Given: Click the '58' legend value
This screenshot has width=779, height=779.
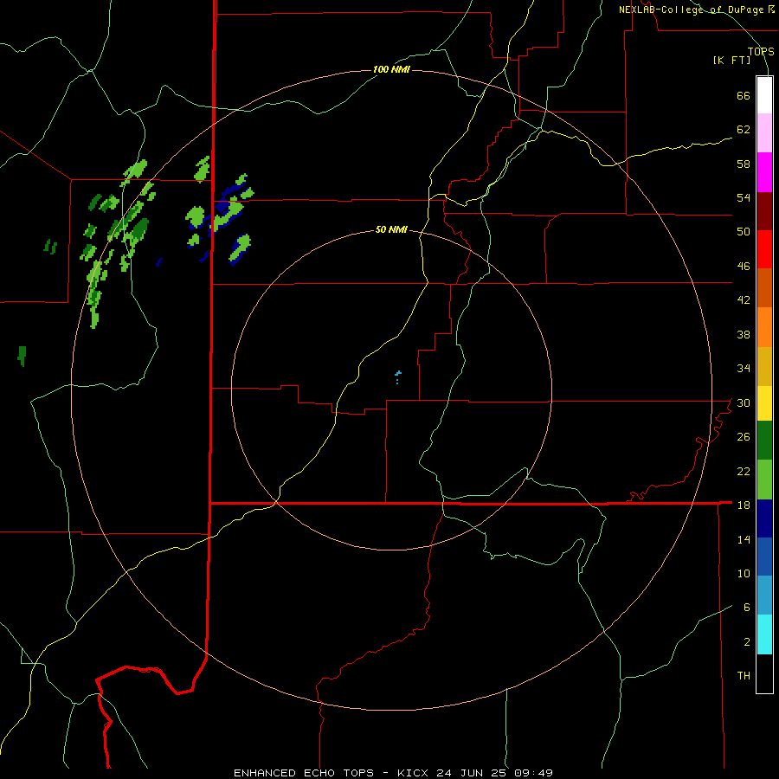Looking at the screenshot, I should [744, 164].
